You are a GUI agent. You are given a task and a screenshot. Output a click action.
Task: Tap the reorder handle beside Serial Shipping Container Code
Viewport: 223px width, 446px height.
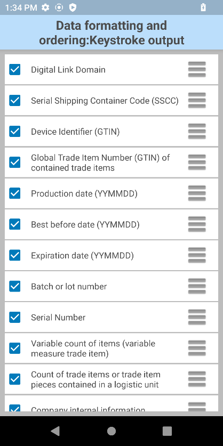[x=197, y=100]
